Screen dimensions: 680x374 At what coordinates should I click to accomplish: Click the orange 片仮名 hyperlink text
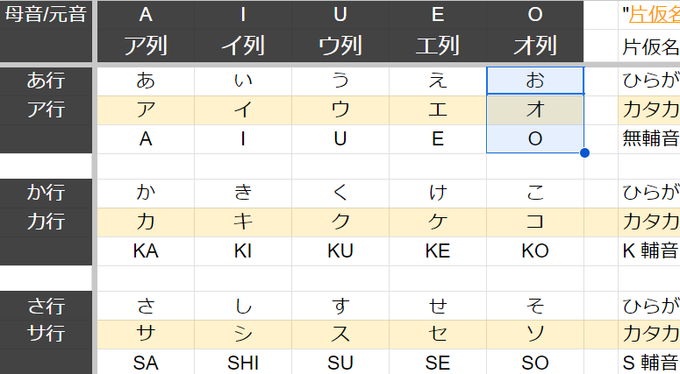pos(654,14)
